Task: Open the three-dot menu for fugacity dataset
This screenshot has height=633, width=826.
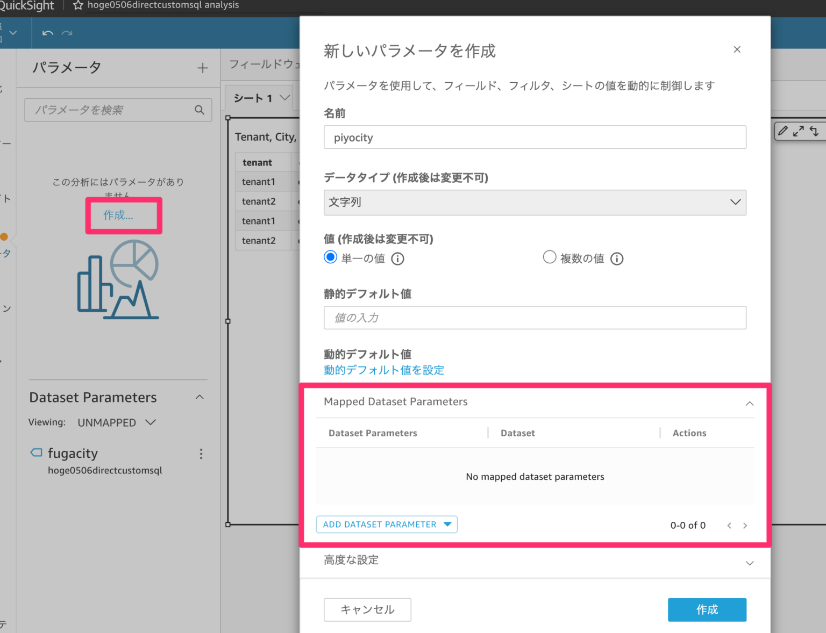Action: (x=201, y=454)
